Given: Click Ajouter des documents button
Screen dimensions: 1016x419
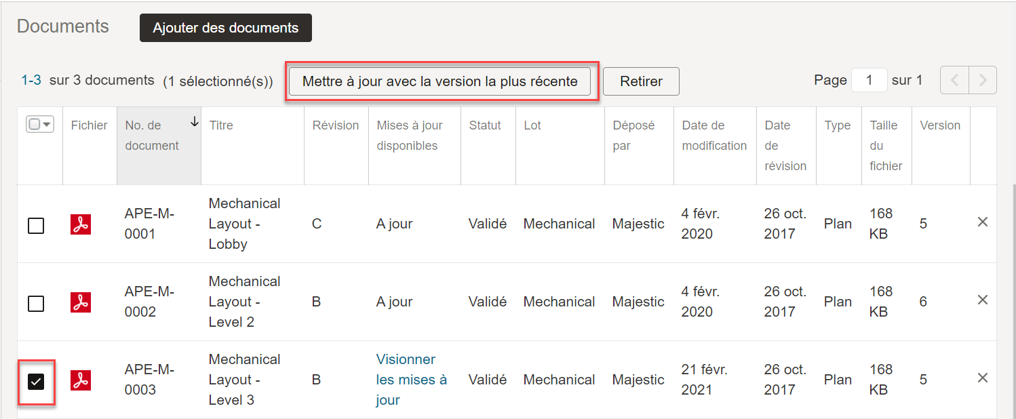Looking at the screenshot, I should pyautogui.click(x=226, y=28).
